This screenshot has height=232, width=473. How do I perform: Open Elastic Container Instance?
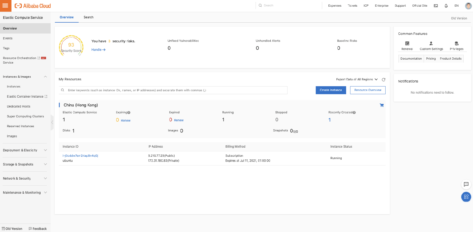25,97
